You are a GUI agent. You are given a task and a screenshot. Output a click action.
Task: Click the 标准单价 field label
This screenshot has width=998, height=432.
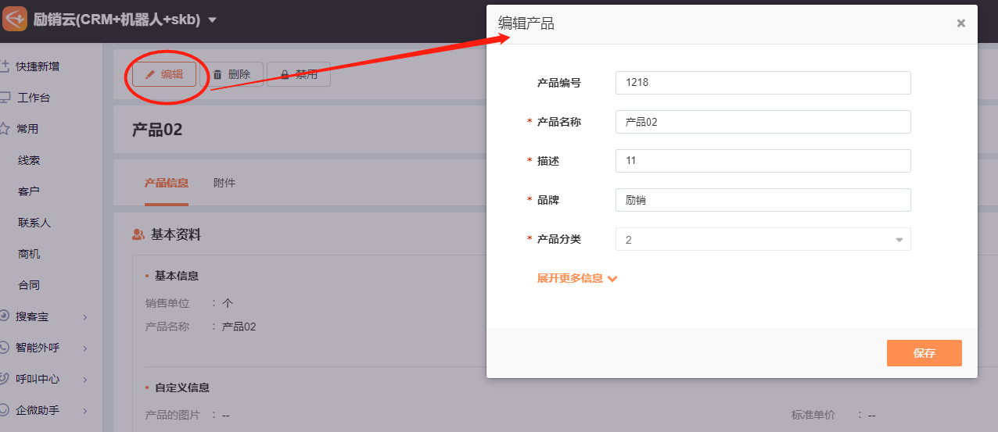pos(813,416)
